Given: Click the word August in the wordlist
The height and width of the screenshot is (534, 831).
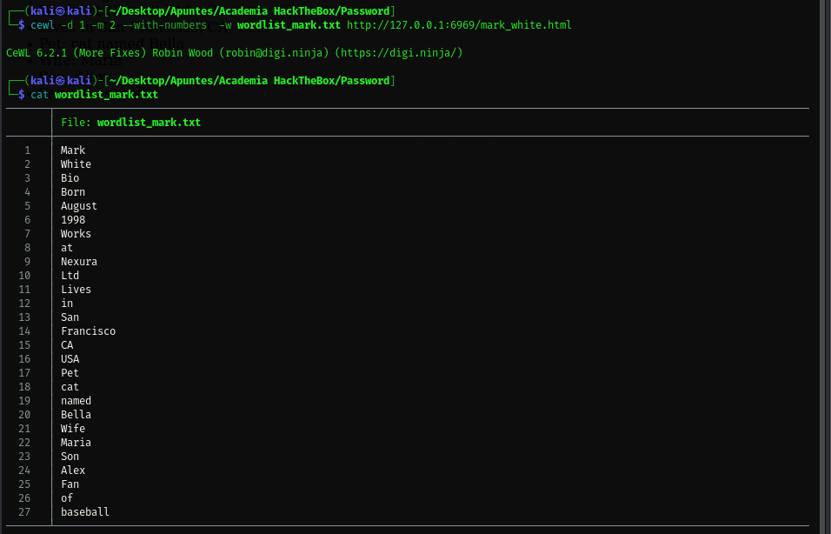Looking at the screenshot, I should pyautogui.click(x=79, y=206).
